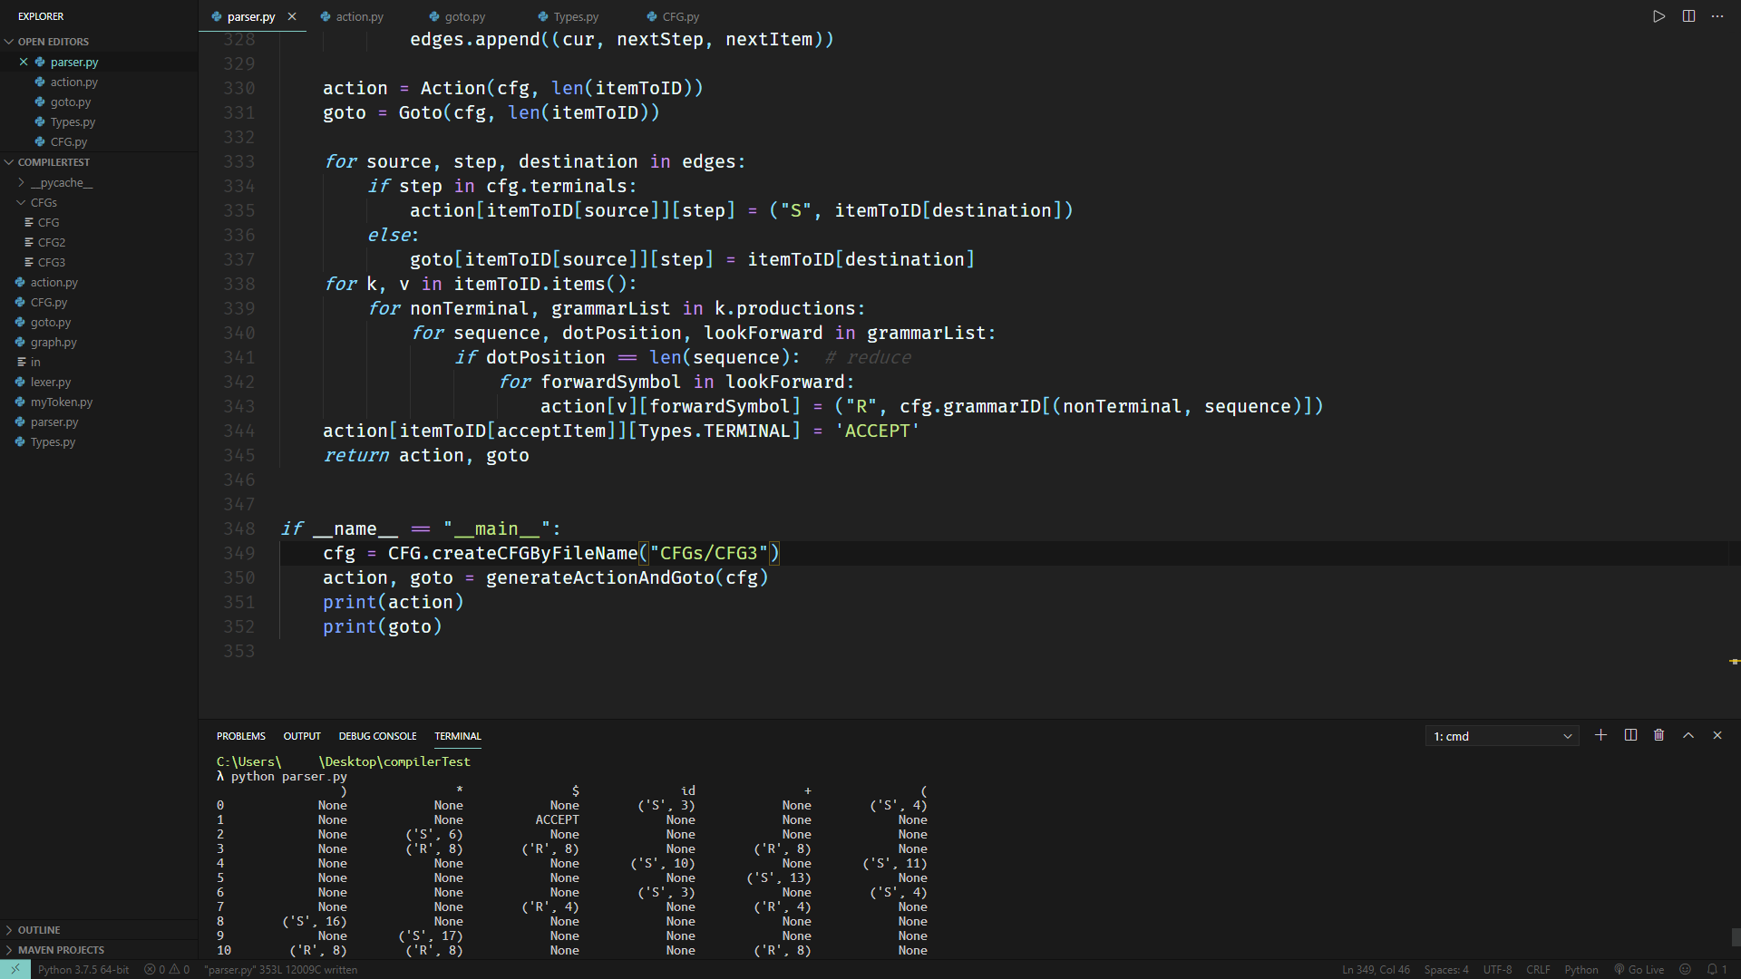Open the CFG file under CFGs
Screen dimensions: 1741x979
(98, 222)
